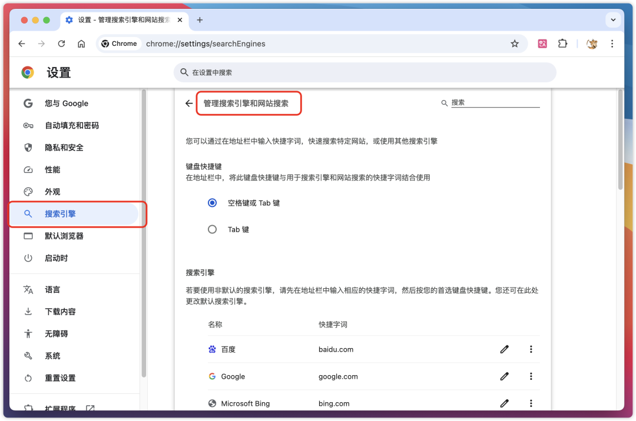Click the 在设置中搜索 search field
Image resolution: width=636 pixels, height=421 pixels.
(x=365, y=72)
